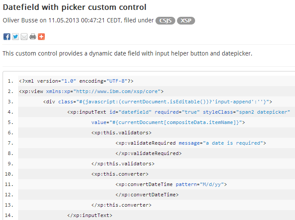Click line 5 value attribute text
This screenshot has height=220, width=295.
[168, 122]
